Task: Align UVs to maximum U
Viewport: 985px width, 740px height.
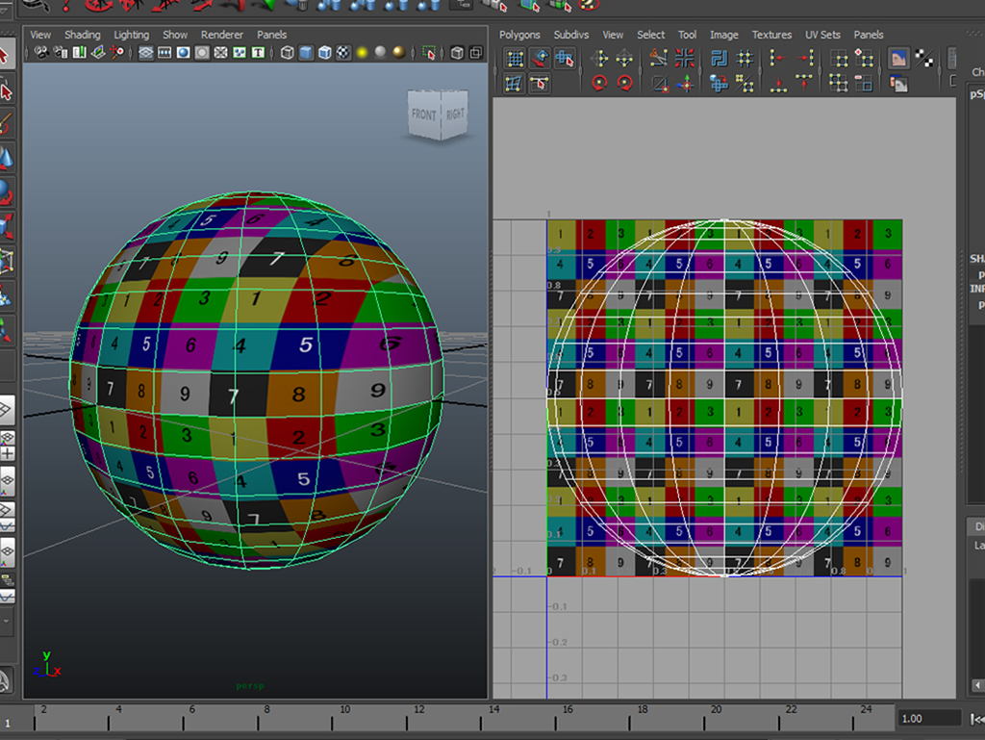Action: click(805, 59)
